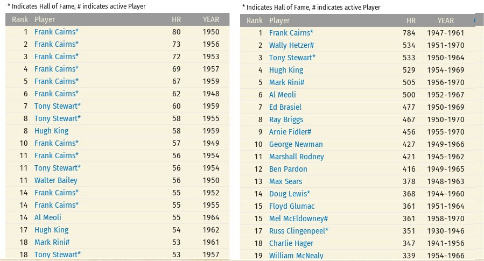Open the George Newman link
The width and height of the screenshot is (484, 261).
[x=296, y=144]
